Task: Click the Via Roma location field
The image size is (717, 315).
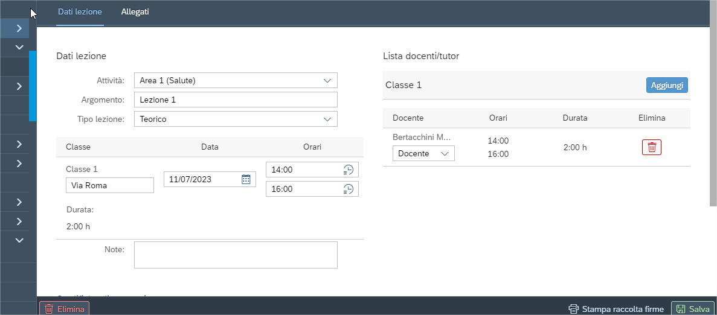Action: click(x=109, y=185)
